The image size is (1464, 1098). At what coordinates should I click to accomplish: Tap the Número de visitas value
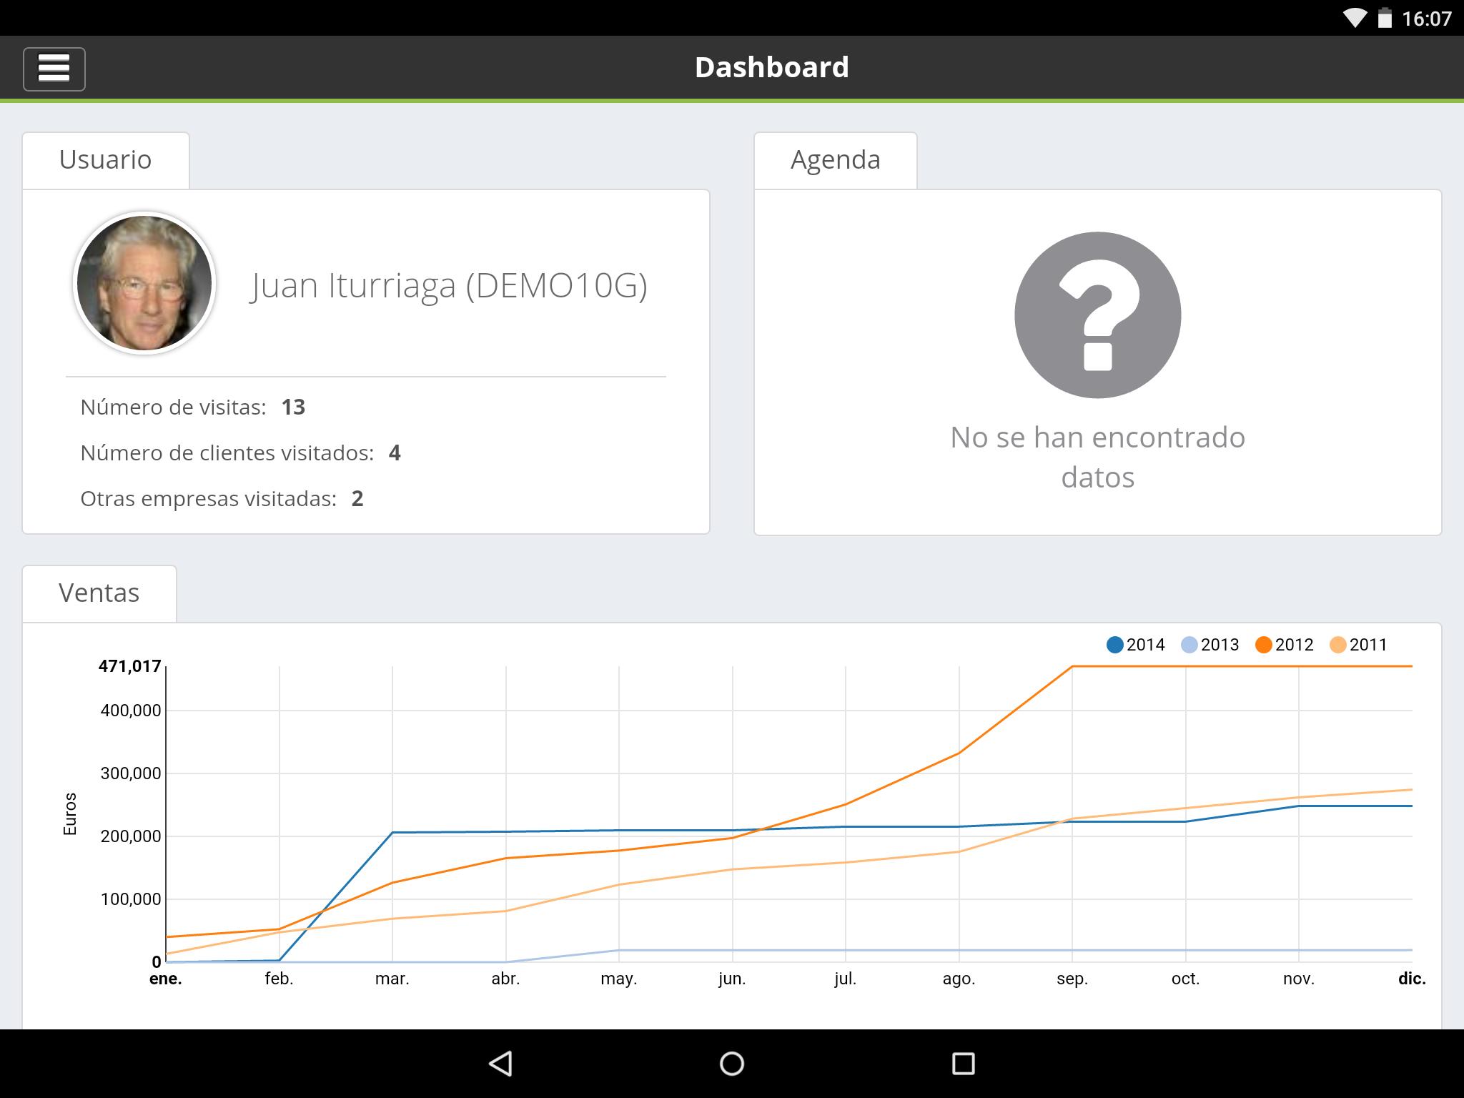[293, 407]
